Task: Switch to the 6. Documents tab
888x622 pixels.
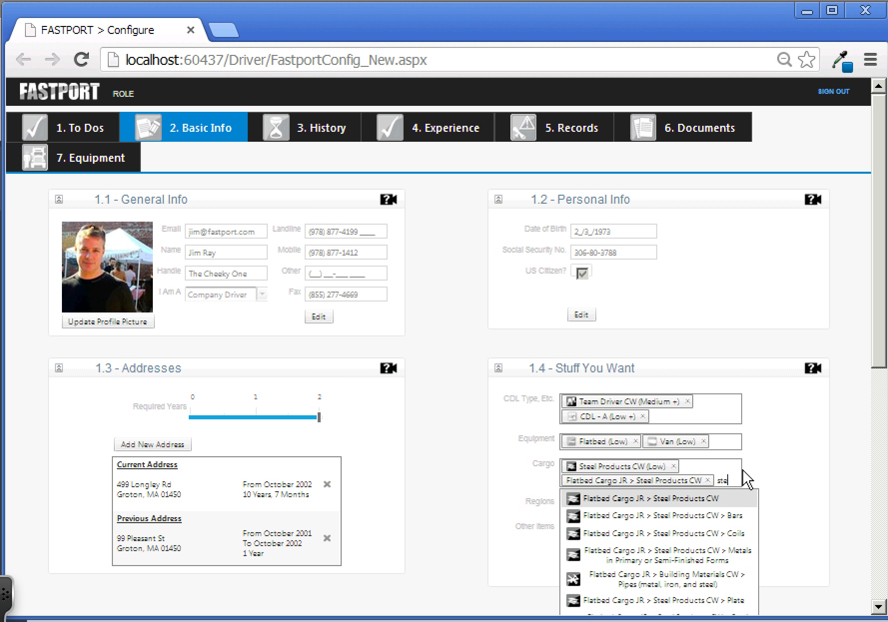Action: (683, 127)
